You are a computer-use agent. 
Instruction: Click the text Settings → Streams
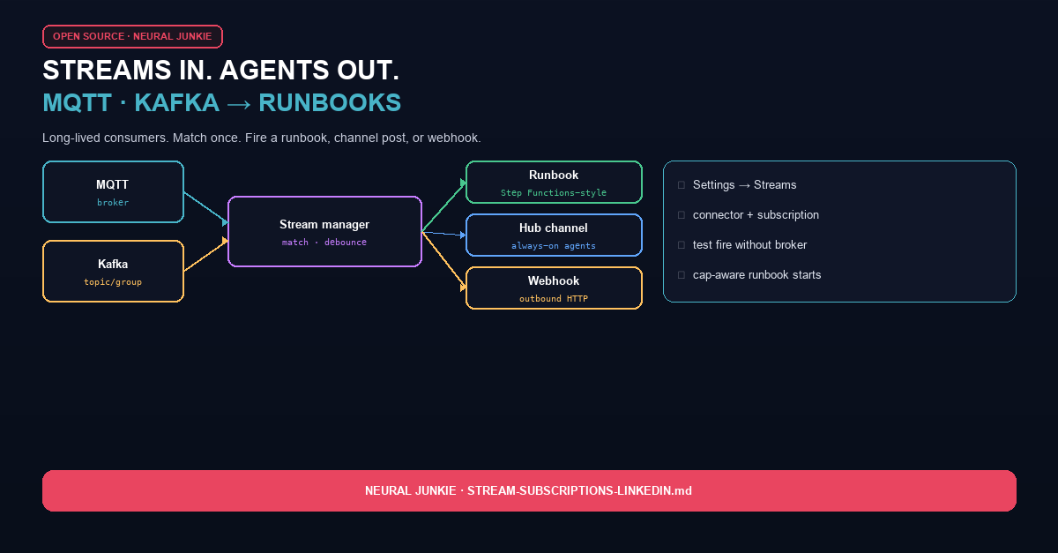[744, 185]
